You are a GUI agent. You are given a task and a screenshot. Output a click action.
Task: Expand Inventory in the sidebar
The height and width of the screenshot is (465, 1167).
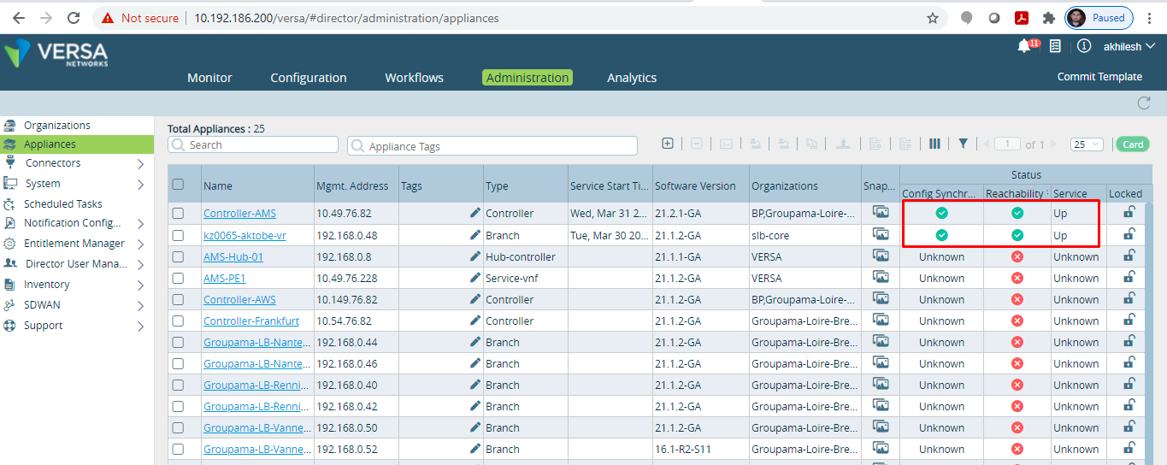click(140, 285)
